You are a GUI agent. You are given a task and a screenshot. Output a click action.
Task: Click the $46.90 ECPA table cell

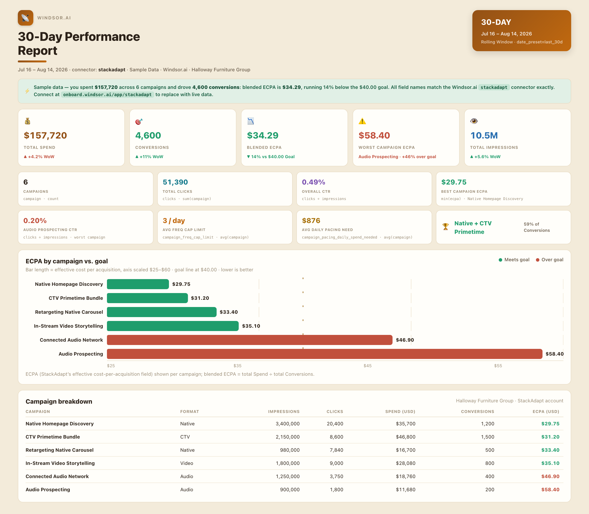tap(550, 477)
